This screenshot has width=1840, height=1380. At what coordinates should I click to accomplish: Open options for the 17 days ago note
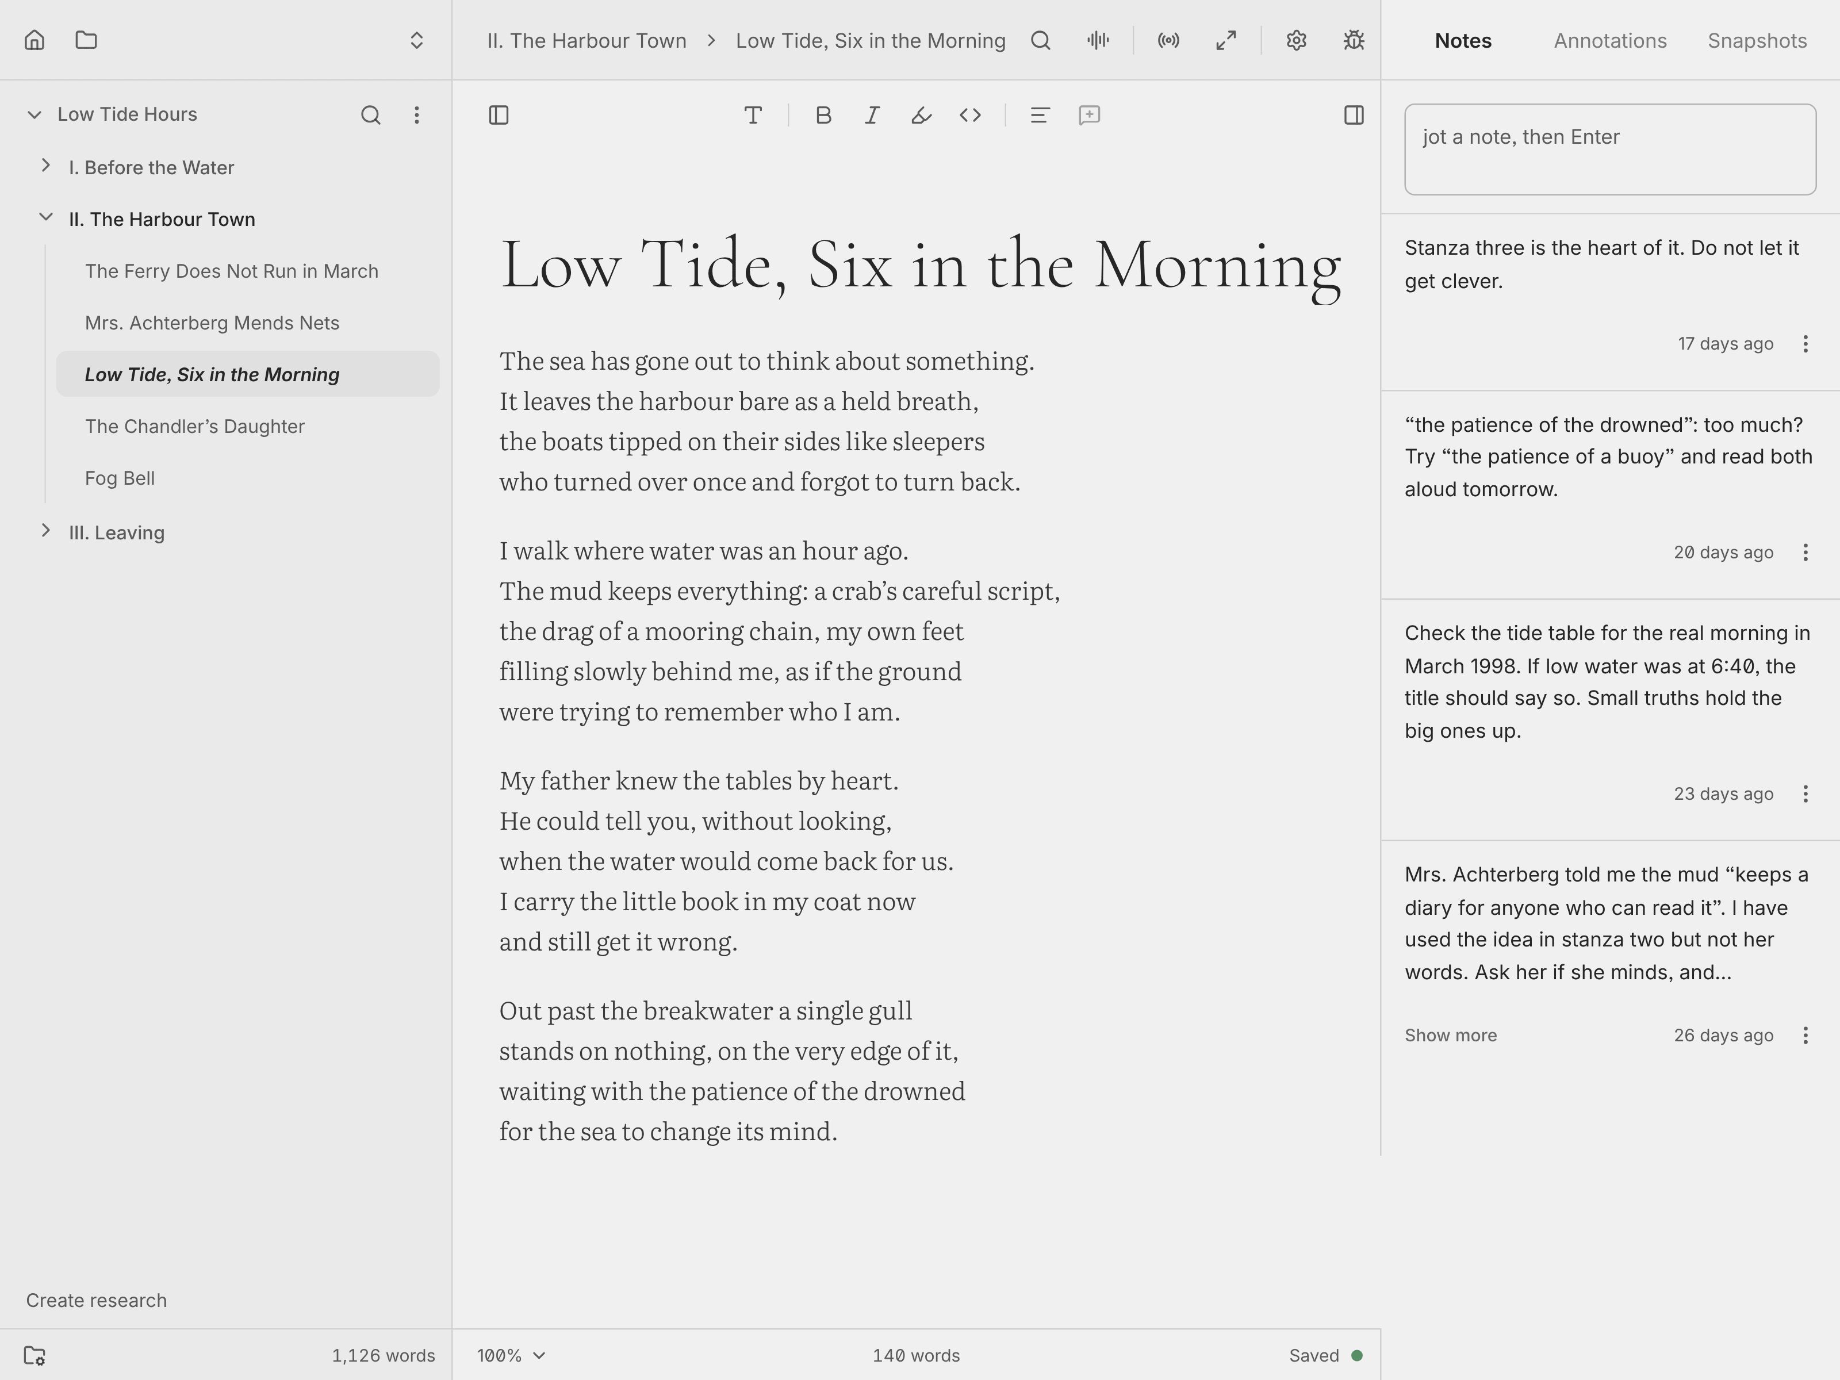1805,343
